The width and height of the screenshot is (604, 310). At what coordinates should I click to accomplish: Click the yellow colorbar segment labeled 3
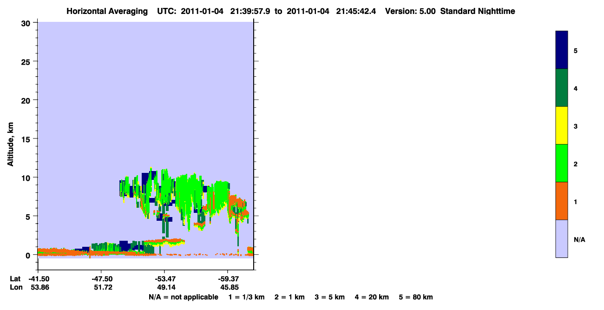(x=562, y=125)
